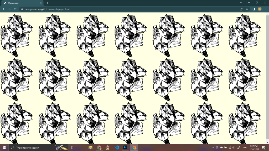Reload the Wastepaper page
The height and width of the screenshot is (151, 269).
point(15,9)
